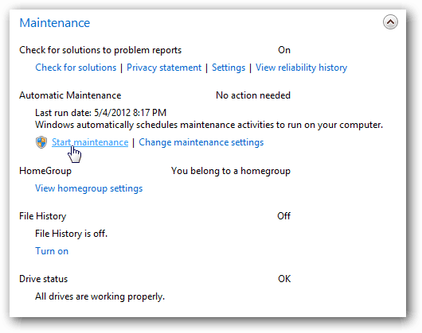Click the UAC shield icon beside Start maintenance
422x333 pixels.
click(x=41, y=142)
